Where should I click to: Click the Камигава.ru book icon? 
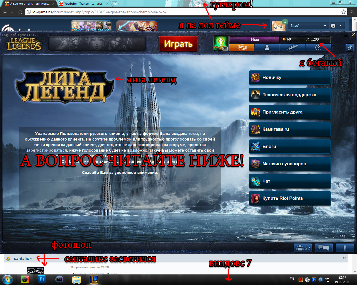pyautogui.click(x=256, y=129)
